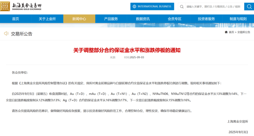Open the 投资者服务 menu

[206, 19]
